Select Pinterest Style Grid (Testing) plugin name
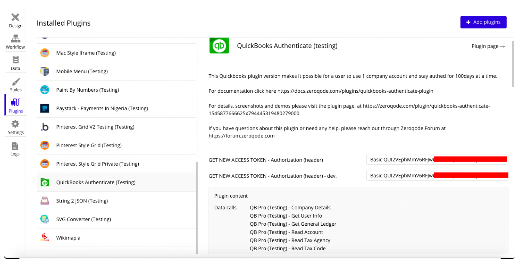This screenshot has width=526, height=268. click(x=89, y=145)
